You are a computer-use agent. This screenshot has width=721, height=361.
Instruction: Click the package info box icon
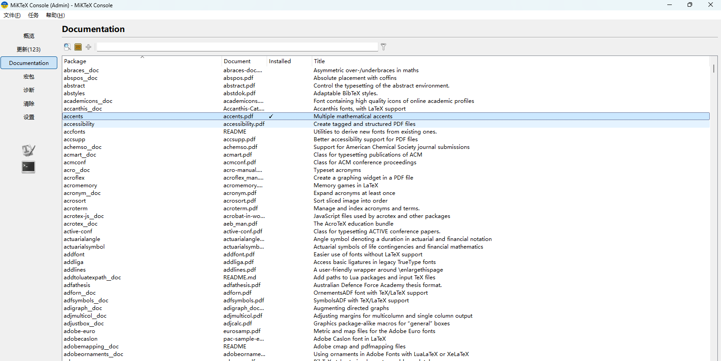[78, 47]
